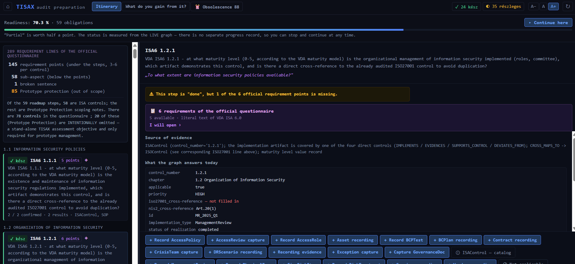Image resolution: width=575 pixels, height=264 pixels.
Task: Click + Asset recording button
Action: 352,240
